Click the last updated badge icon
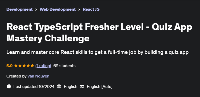The image size is (200, 97). click(9, 86)
